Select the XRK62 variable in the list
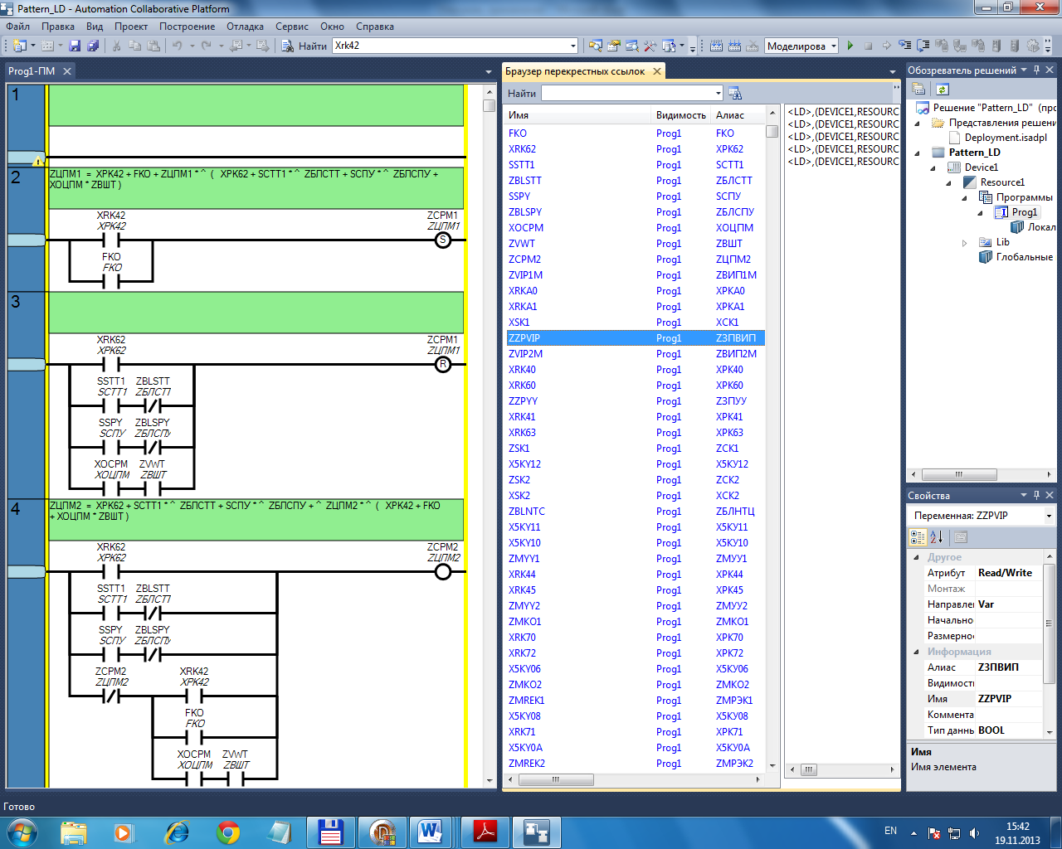This screenshot has width=1062, height=849. pyautogui.click(x=522, y=149)
